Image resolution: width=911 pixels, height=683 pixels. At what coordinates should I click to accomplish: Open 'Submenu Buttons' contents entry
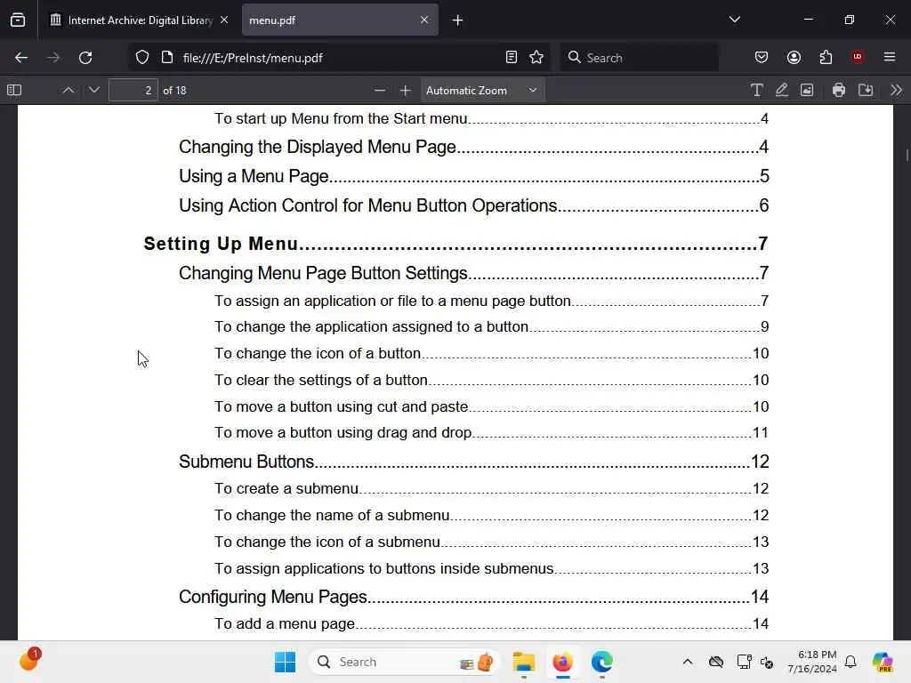tap(473, 462)
